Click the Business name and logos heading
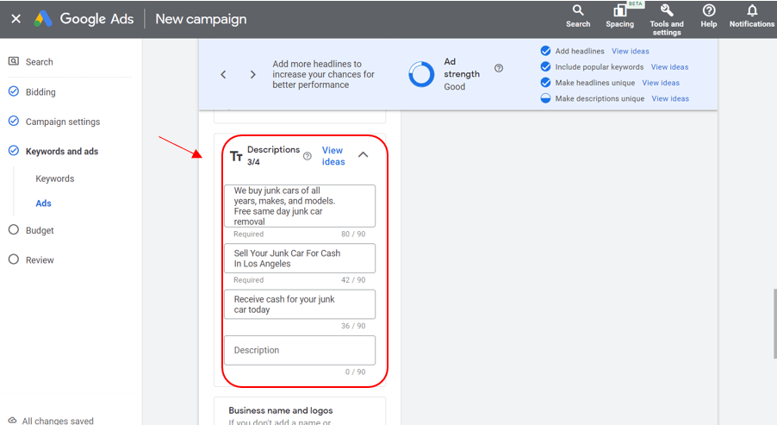The image size is (777, 425). tap(281, 410)
